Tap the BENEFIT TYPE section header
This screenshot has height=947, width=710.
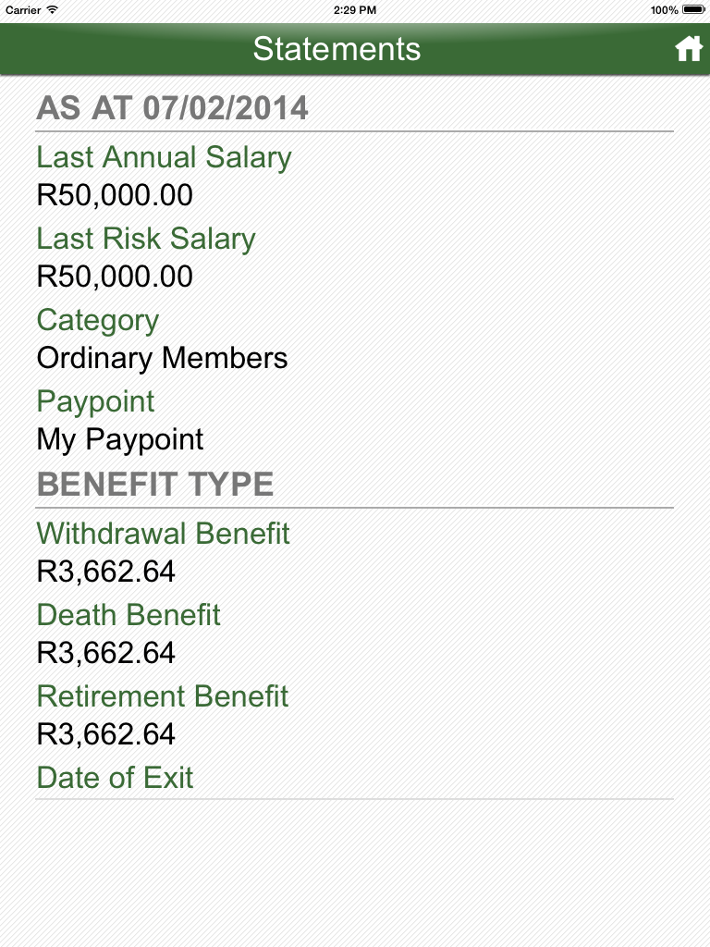coord(155,485)
